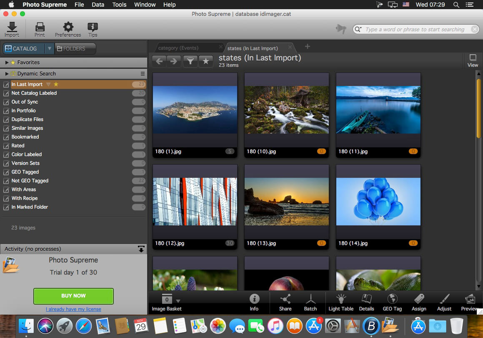This screenshot has width=483, height=338.
Task: Add a new tab with plus button
Action: point(307,47)
